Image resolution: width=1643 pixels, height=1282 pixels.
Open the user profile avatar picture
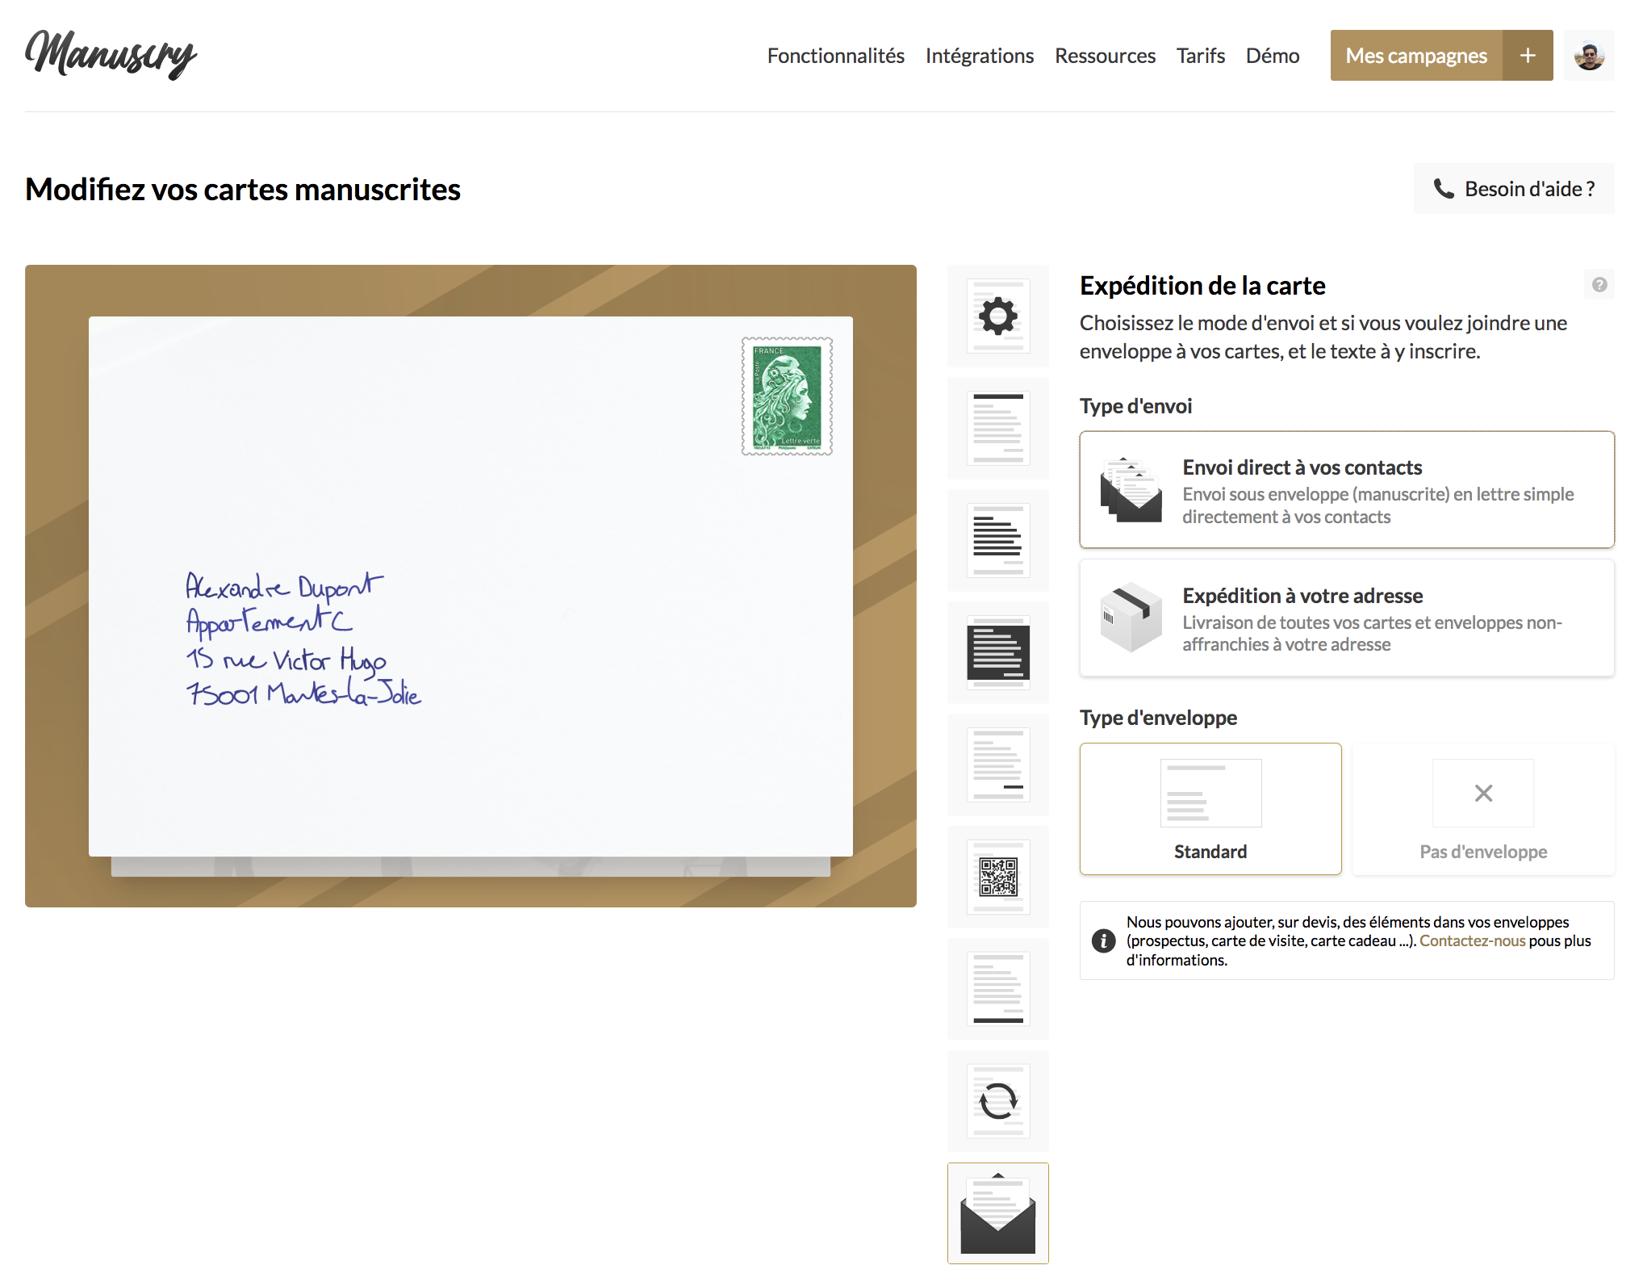click(1589, 55)
